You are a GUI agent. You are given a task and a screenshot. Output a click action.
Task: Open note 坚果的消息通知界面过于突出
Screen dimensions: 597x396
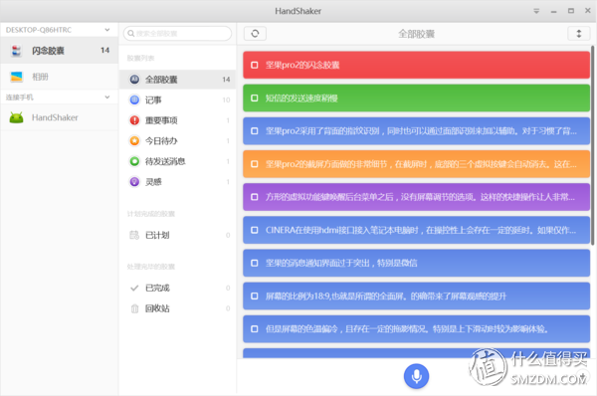tap(416, 263)
